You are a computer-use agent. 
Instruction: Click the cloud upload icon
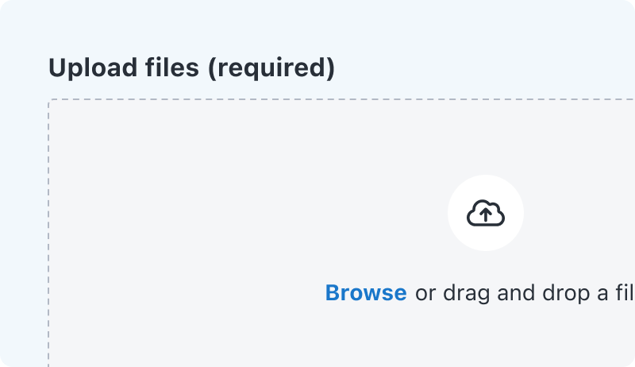[x=486, y=213]
